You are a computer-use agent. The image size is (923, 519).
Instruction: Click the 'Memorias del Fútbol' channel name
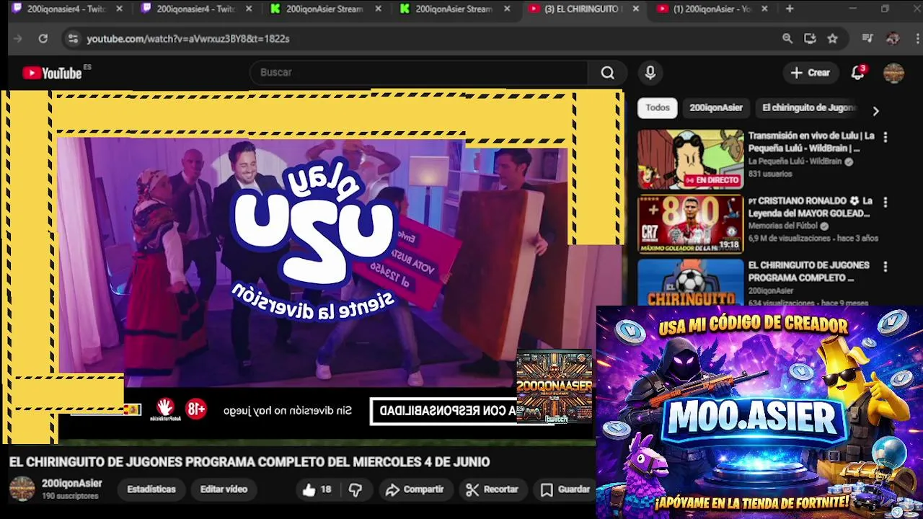coord(783,226)
